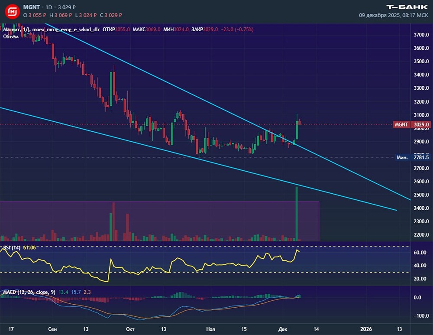This screenshot has width=433, height=335.
Task: Click the RSI axis level 60.00
Action: tap(420, 253)
